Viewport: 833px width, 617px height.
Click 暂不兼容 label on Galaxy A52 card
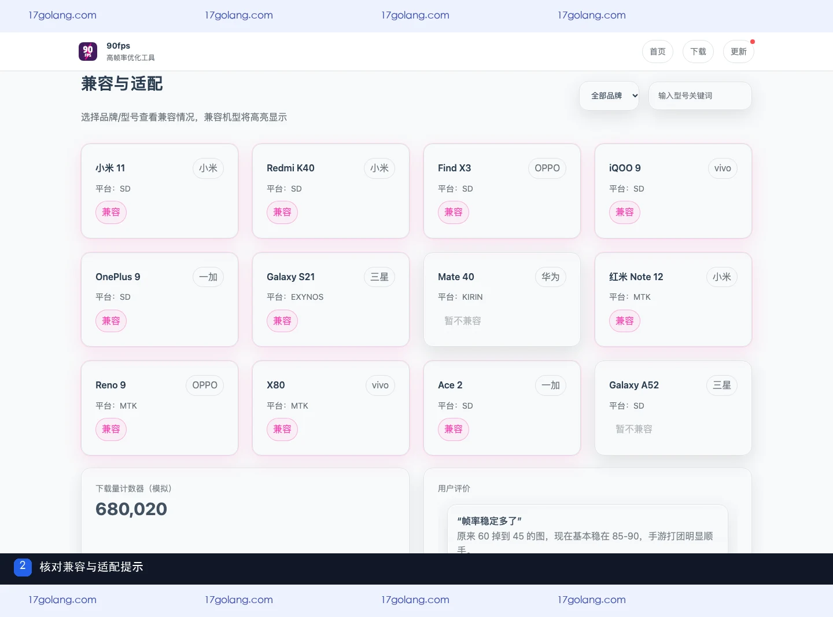pos(634,429)
